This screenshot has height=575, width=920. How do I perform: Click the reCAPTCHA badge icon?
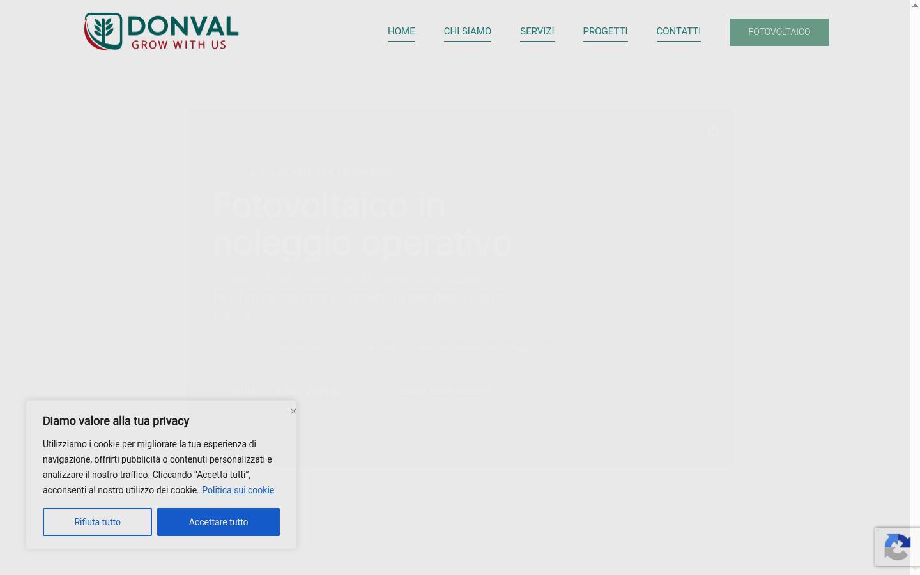point(898,547)
